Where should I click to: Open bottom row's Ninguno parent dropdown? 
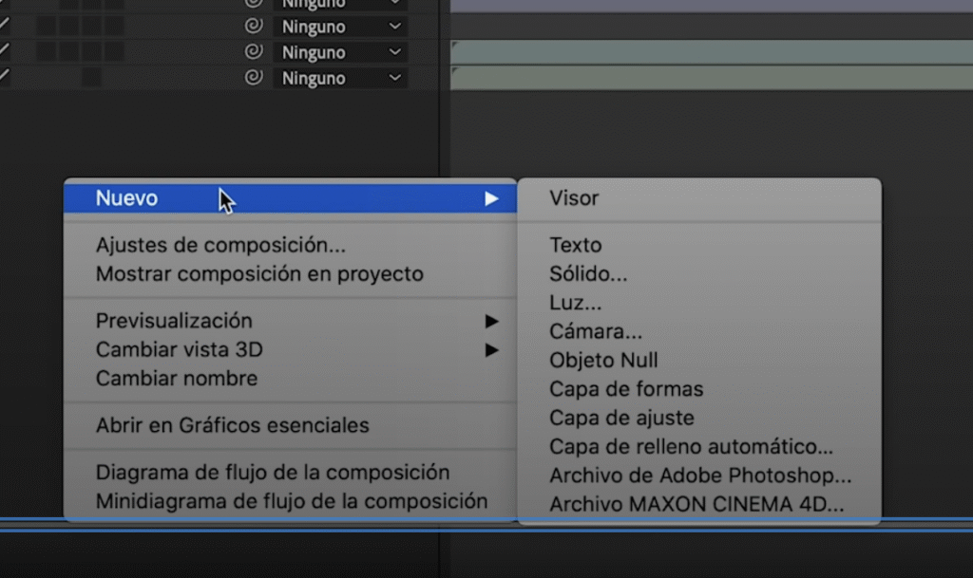[340, 79]
